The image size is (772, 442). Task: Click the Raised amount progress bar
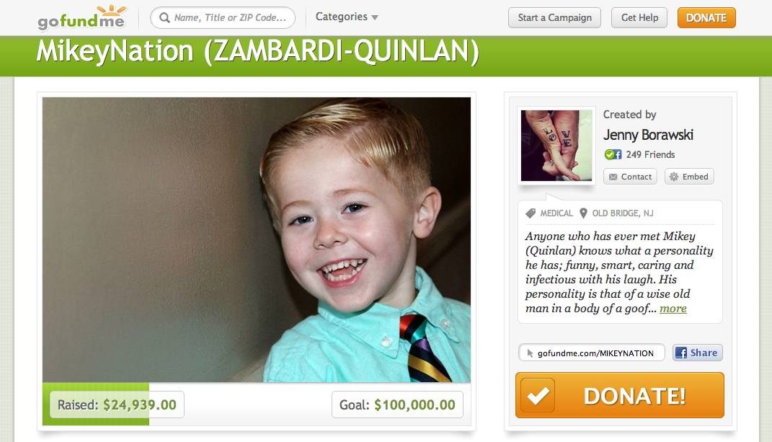(x=96, y=404)
